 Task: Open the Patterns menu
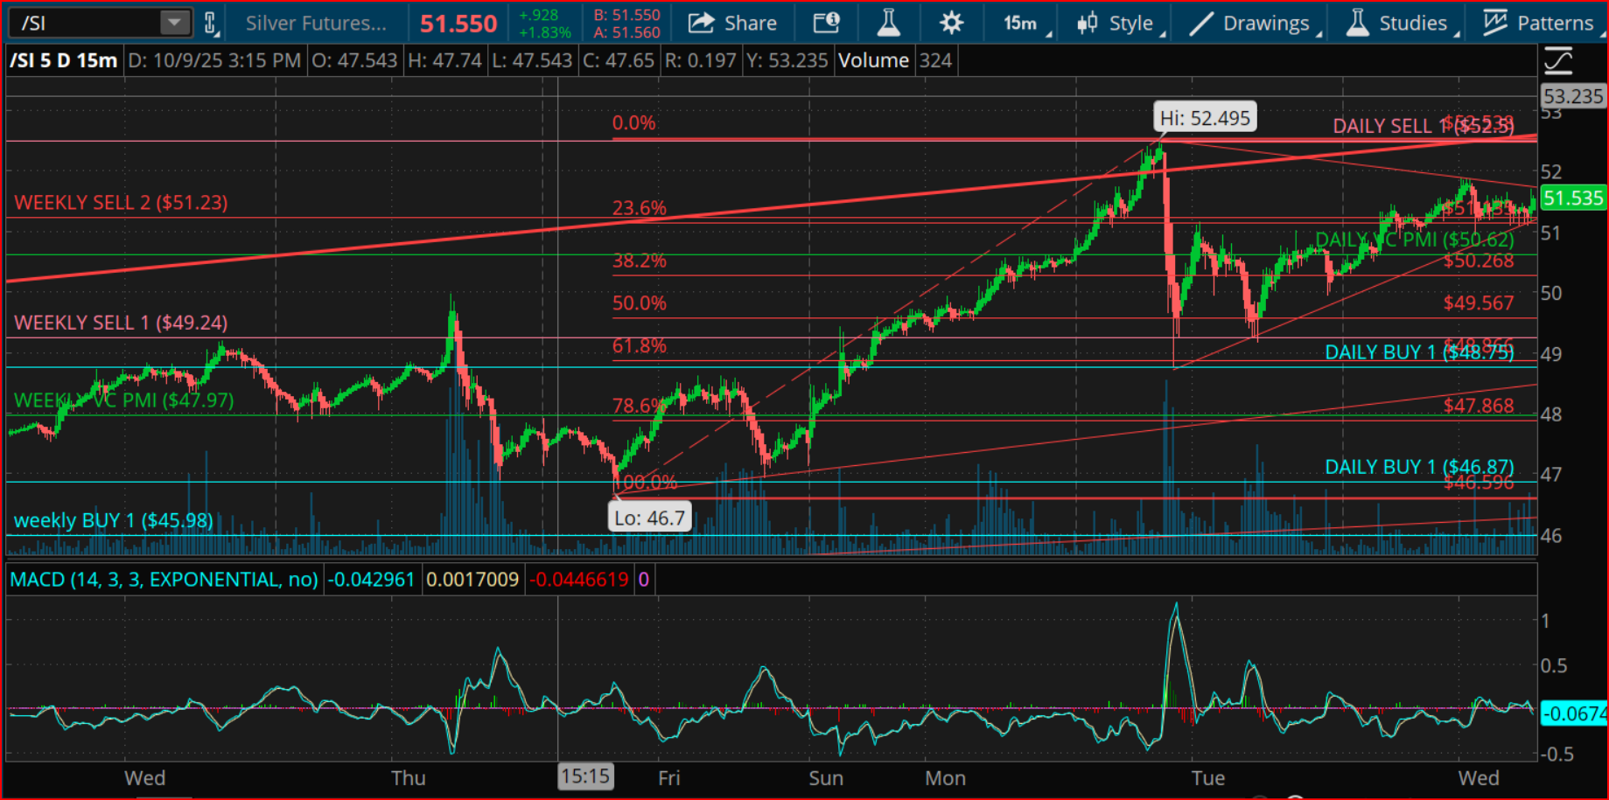point(1542,23)
